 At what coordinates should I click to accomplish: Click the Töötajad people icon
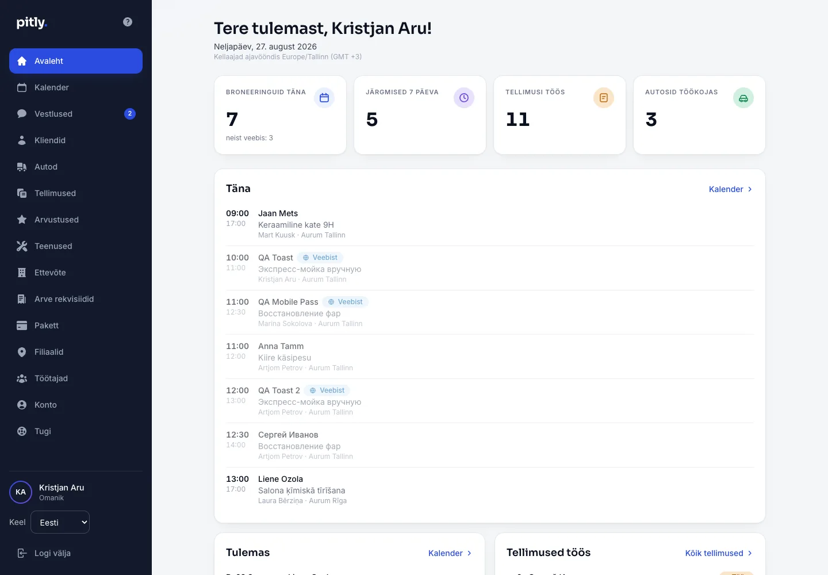pos(22,378)
